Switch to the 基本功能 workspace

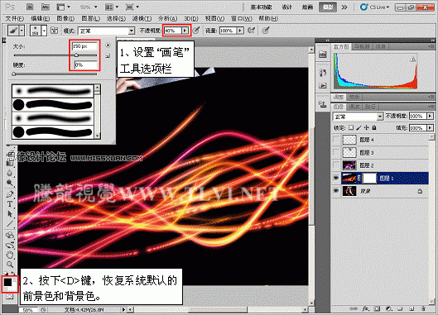pos(261,7)
